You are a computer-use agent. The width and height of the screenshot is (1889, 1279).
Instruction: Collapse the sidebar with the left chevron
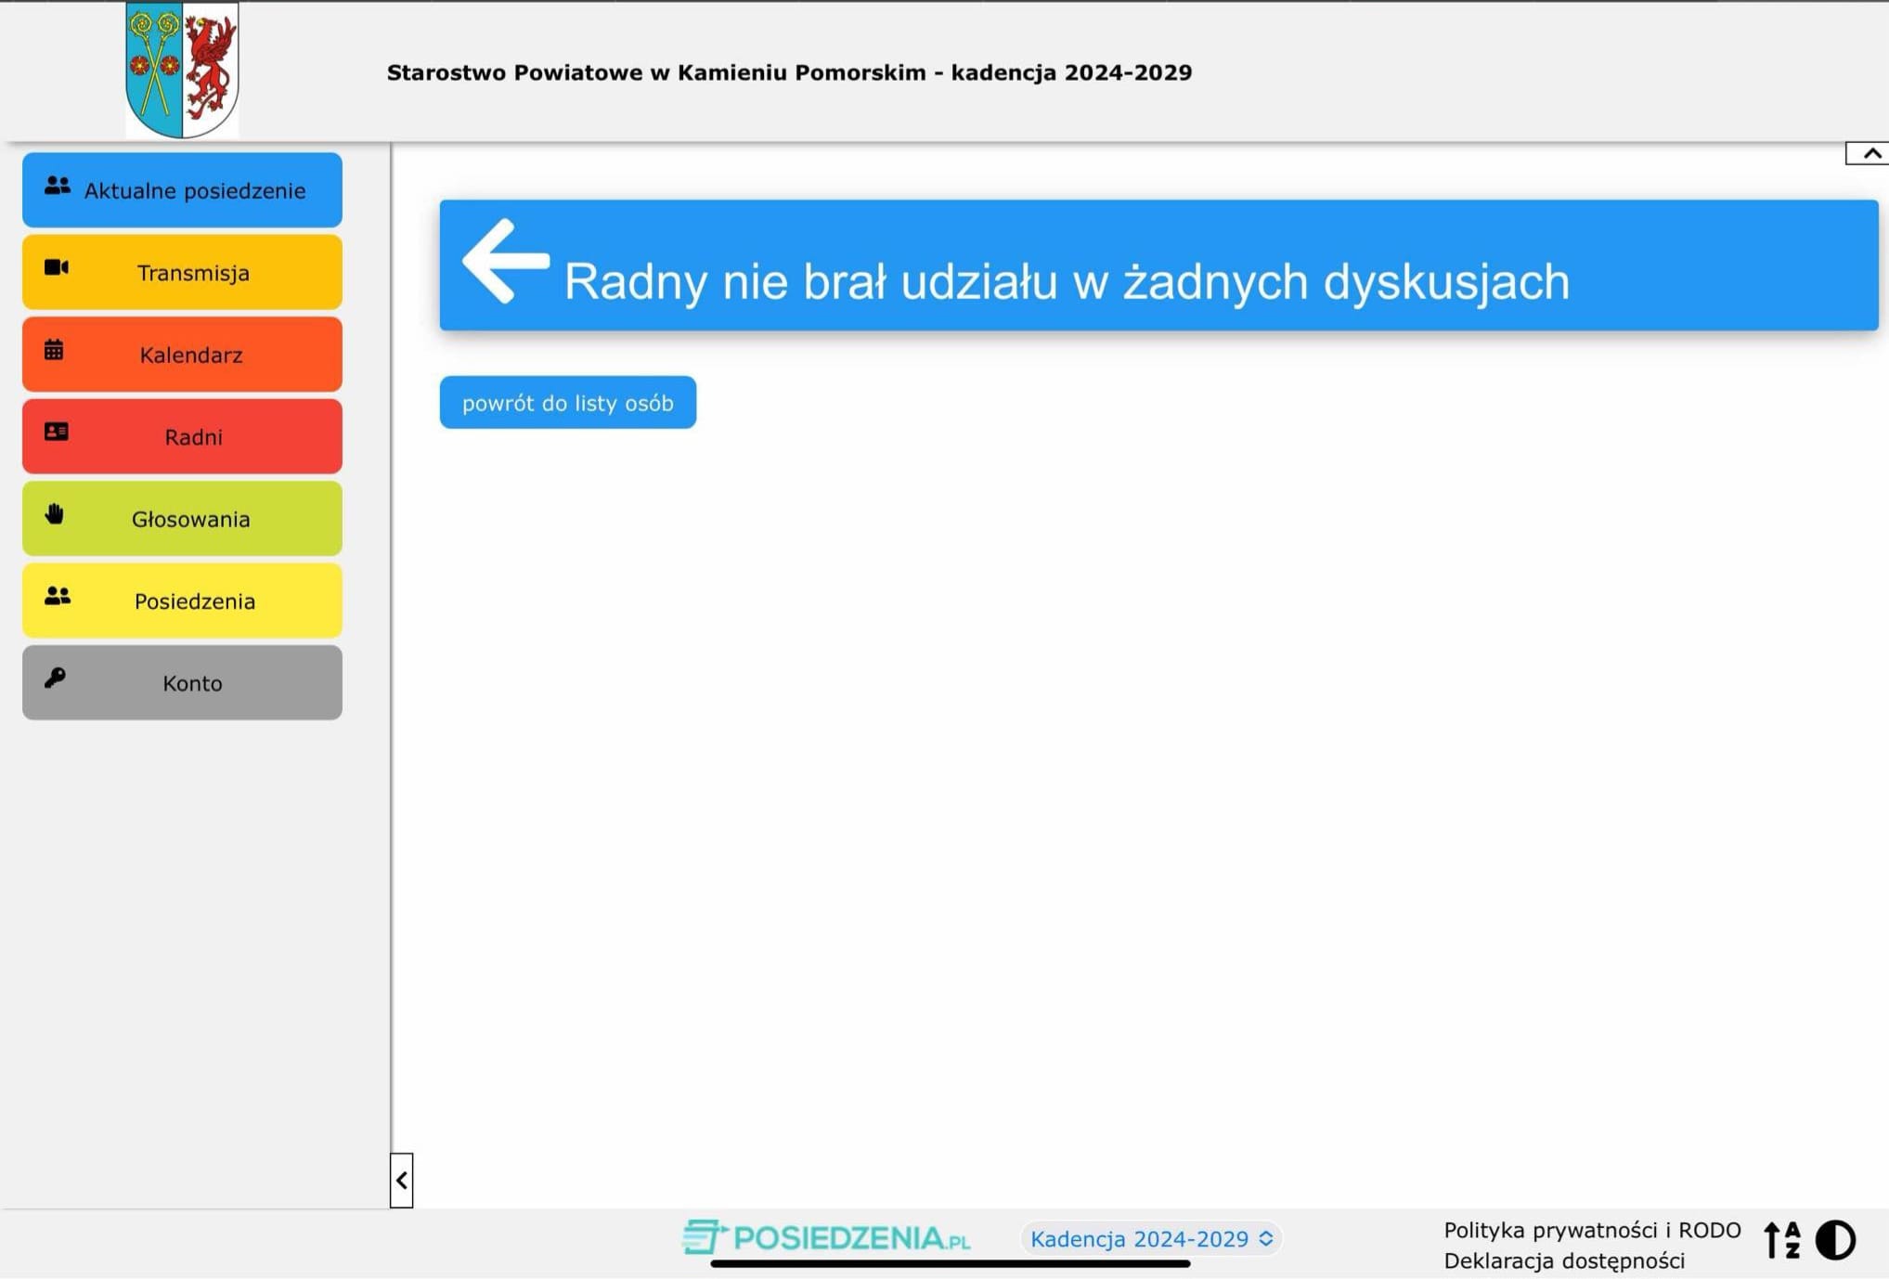(401, 1181)
